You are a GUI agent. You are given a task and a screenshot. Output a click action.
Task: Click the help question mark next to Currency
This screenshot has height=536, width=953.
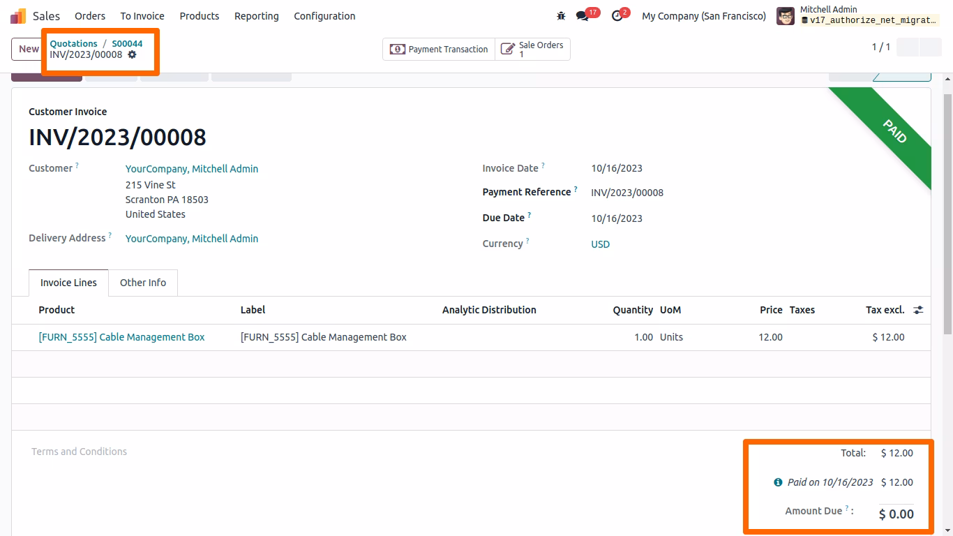(528, 241)
